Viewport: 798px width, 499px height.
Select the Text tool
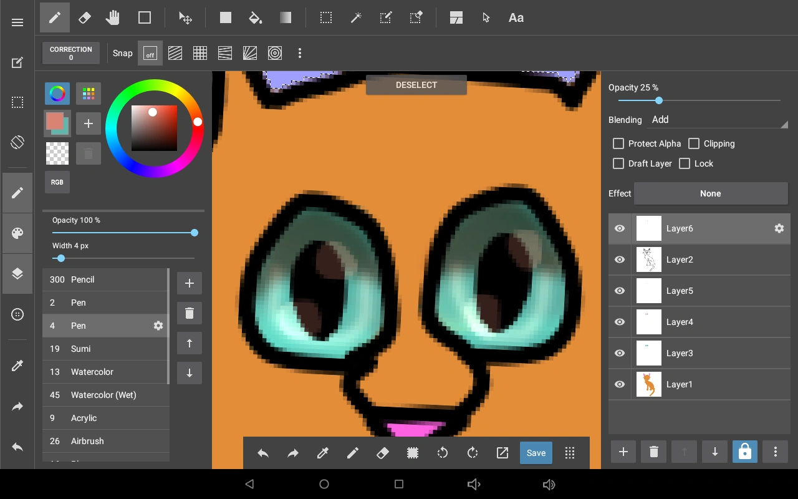click(x=516, y=17)
